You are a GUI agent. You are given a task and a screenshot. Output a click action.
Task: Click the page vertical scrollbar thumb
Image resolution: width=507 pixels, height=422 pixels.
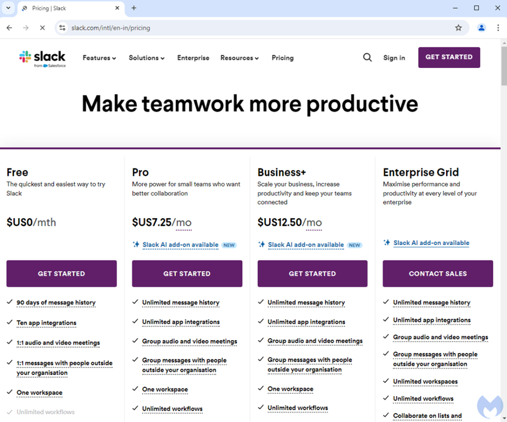pyautogui.click(x=504, y=66)
